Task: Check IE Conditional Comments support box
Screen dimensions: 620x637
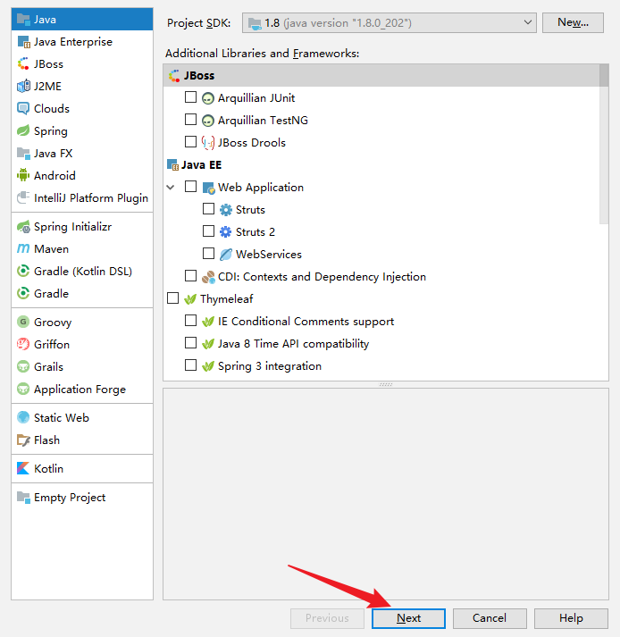Action: pyautogui.click(x=190, y=321)
